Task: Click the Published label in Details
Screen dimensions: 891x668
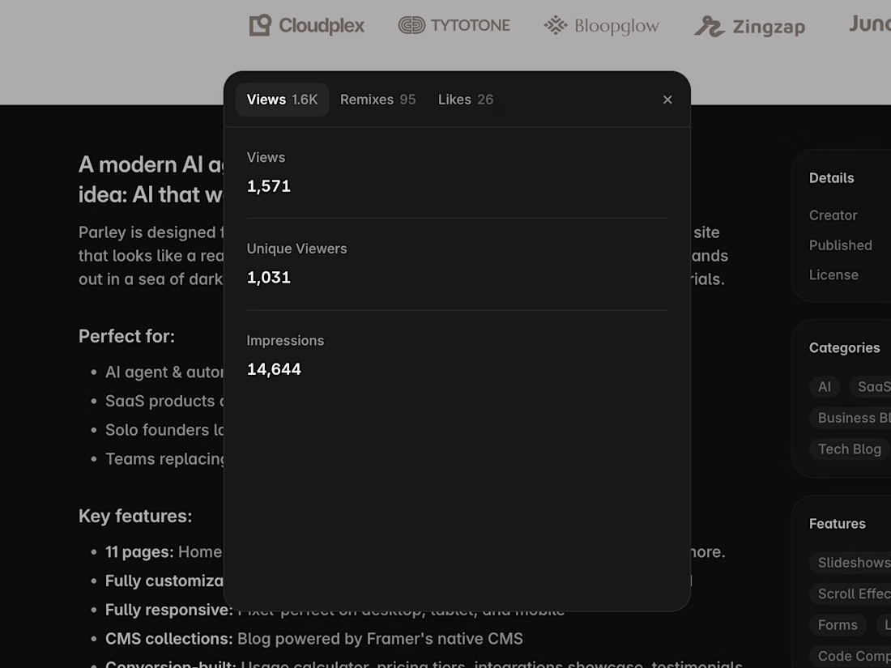Action: click(x=841, y=245)
